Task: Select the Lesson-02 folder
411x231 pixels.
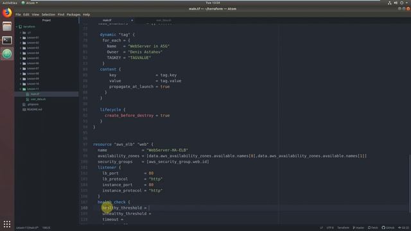Action: 33,43
